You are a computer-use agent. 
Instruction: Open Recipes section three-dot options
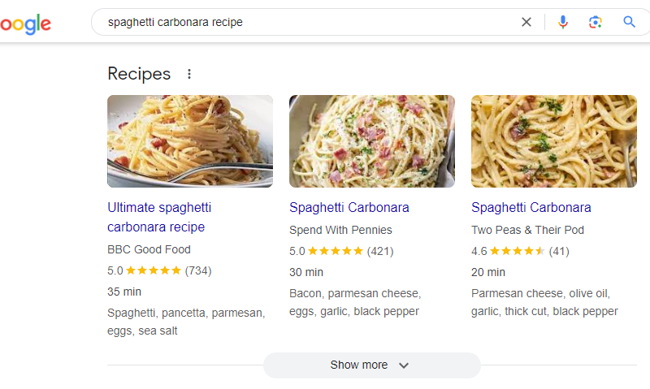point(189,74)
